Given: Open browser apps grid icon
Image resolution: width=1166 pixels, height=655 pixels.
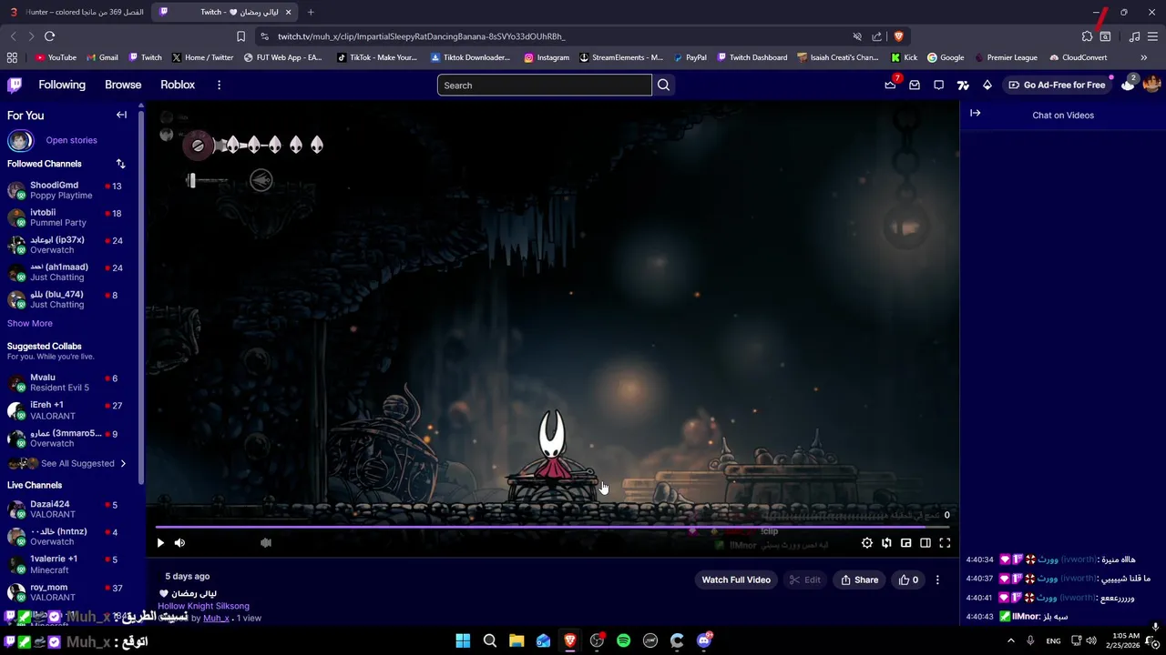Looking at the screenshot, I should tap(12, 57).
